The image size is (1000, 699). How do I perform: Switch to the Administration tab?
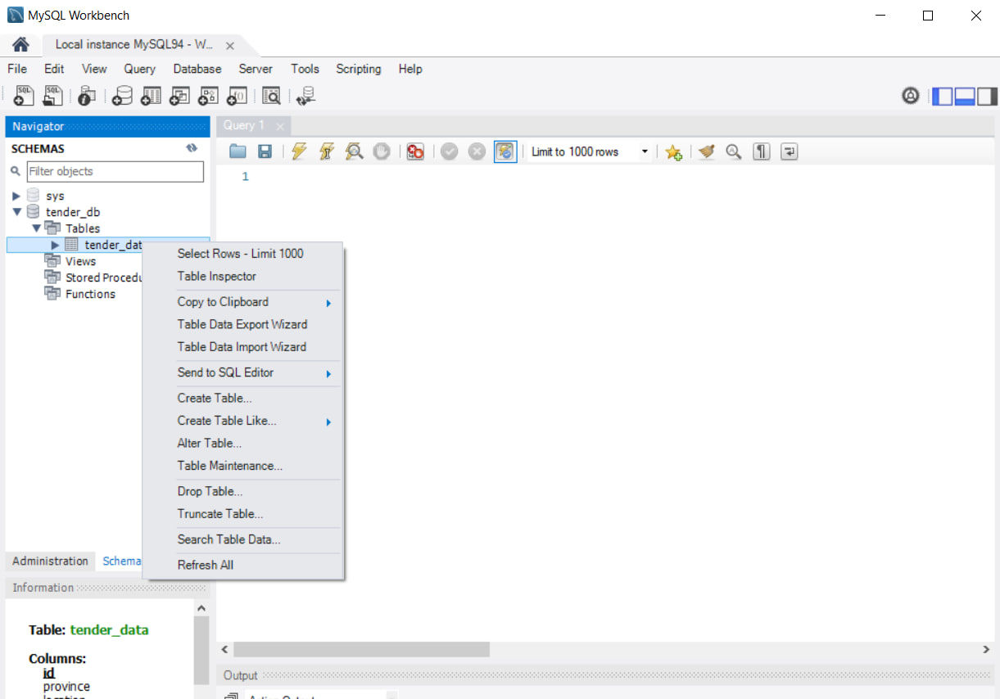(x=50, y=561)
